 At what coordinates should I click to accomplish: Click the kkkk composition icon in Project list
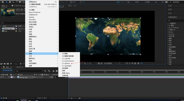3,31
